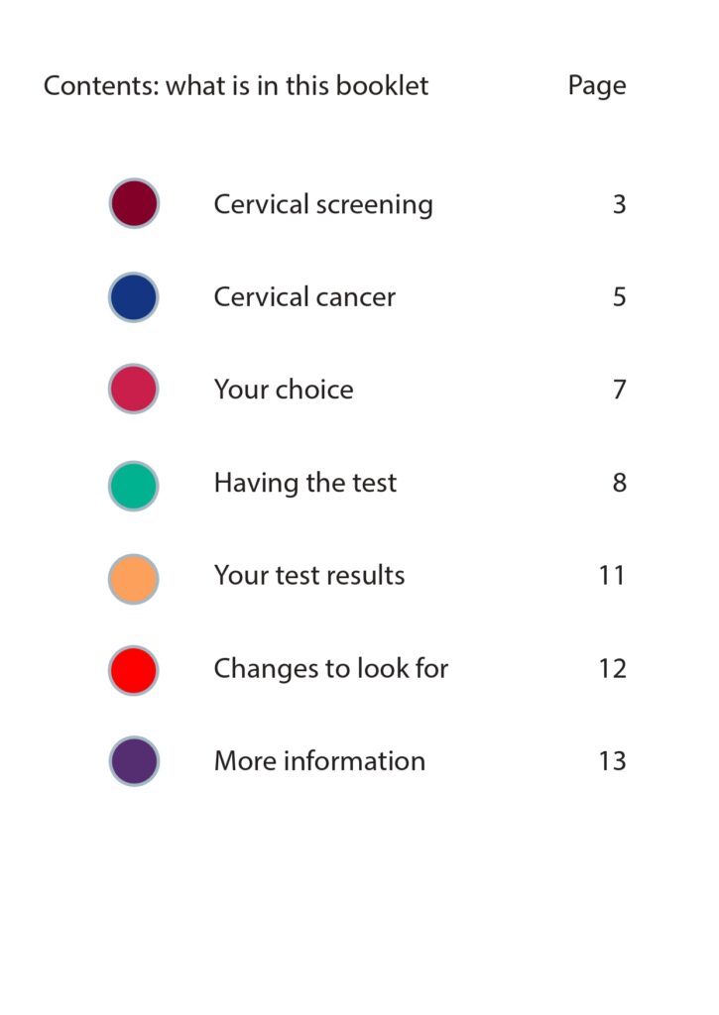719x1015 pixels.
Task: Click the teal green circle beside Having the test
Action: [x=134, y=483]
